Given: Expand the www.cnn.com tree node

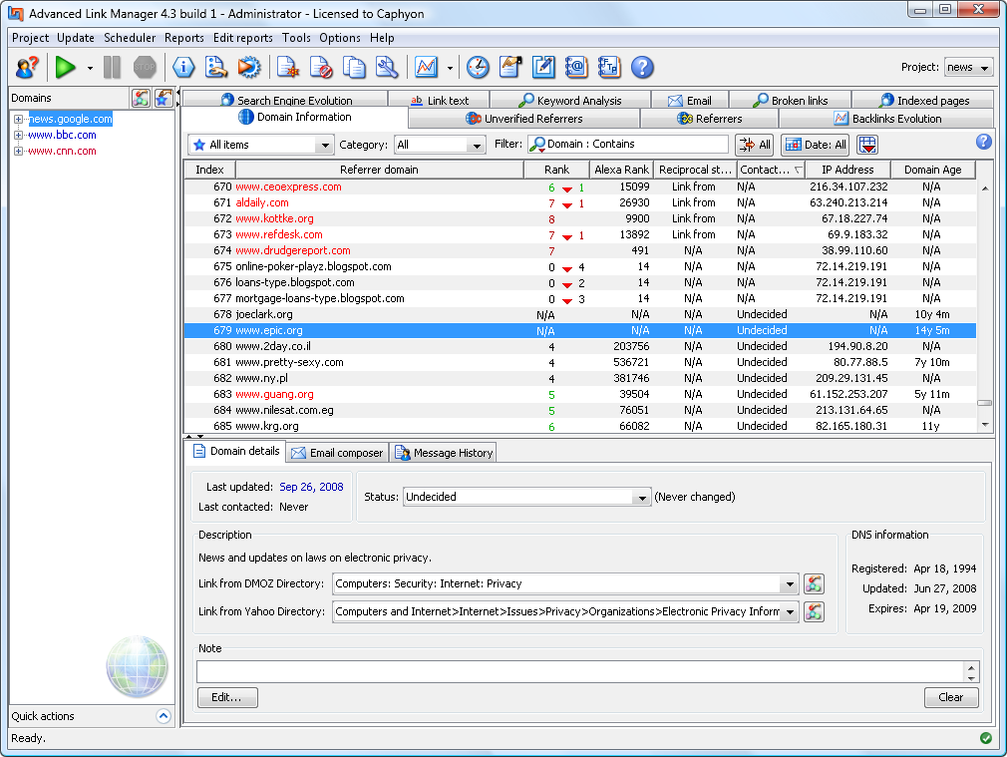Looking at the screenshot, I should [x=18, y=151].
